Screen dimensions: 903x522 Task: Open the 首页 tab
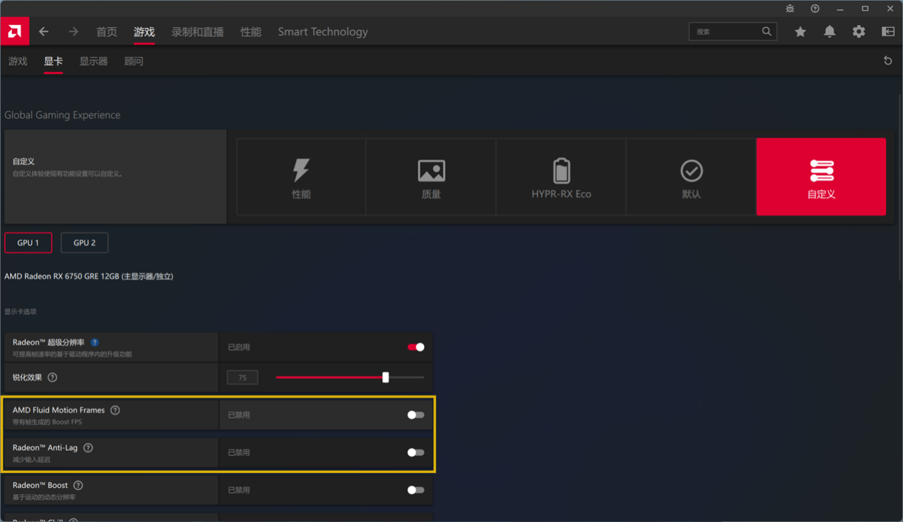point(107,32)
